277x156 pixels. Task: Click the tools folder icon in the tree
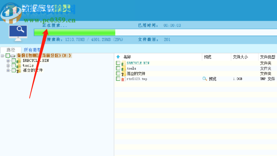coord(19,66)
